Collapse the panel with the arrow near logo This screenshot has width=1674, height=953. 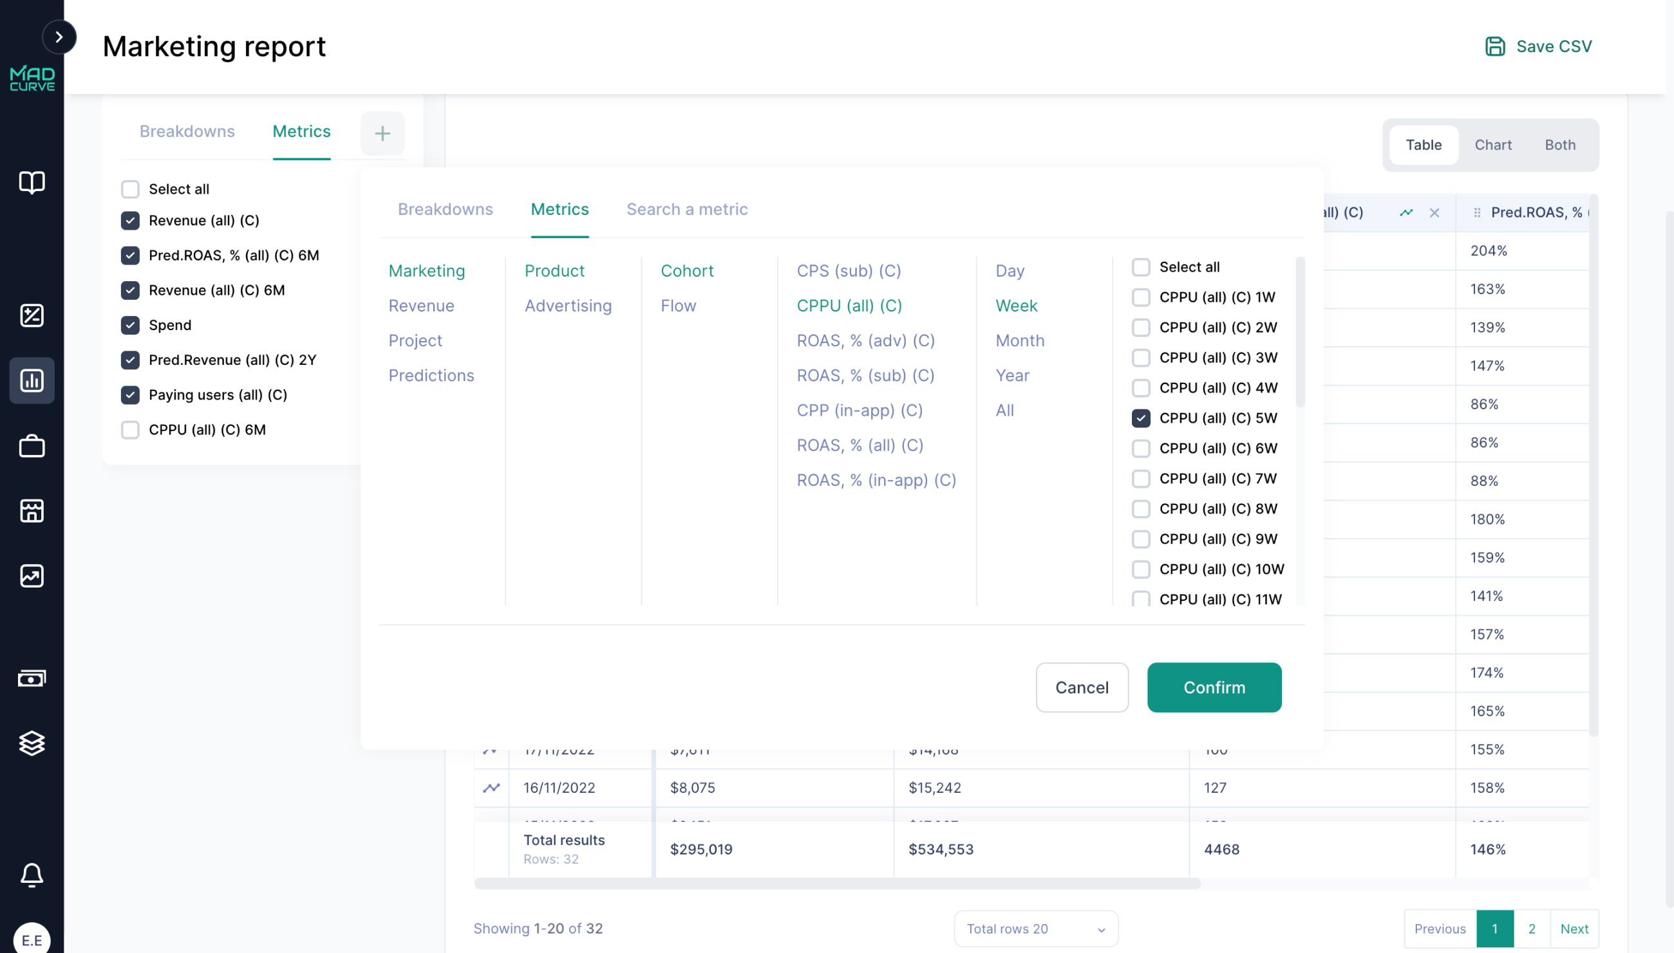coord(61,37)
